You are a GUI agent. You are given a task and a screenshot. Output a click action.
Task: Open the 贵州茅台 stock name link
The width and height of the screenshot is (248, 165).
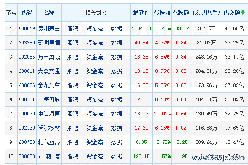click(49, 28)
